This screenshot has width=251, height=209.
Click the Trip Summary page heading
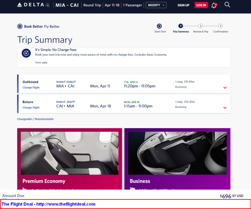click(45, 40)
